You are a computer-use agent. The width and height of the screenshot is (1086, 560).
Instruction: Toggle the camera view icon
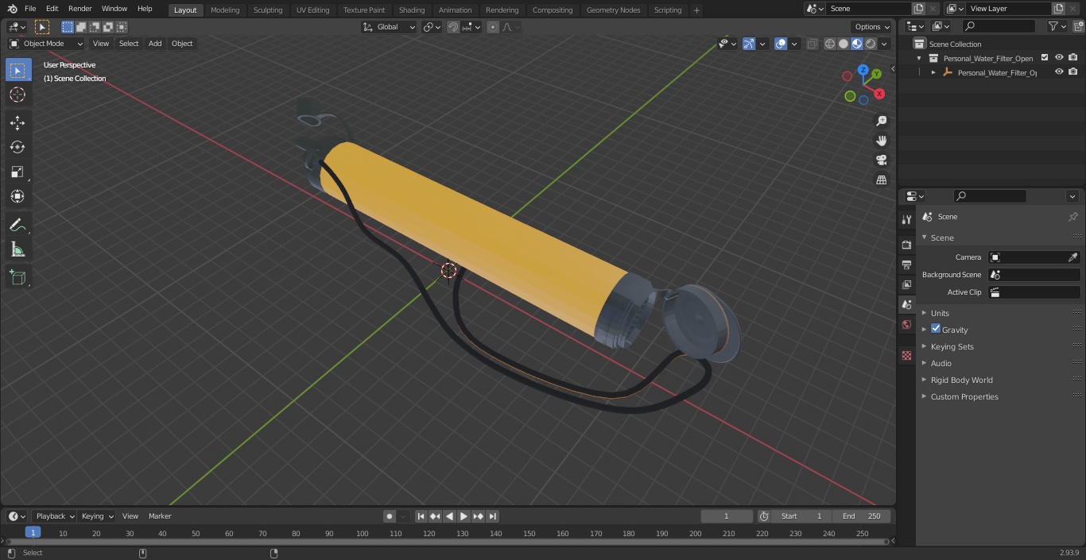click(x=881, y=160)
